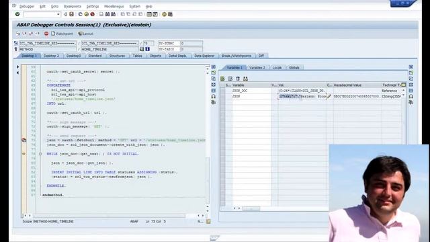
Task: Switch to the Diff tab
Action: pyautogui.click(x=261, y=56)
